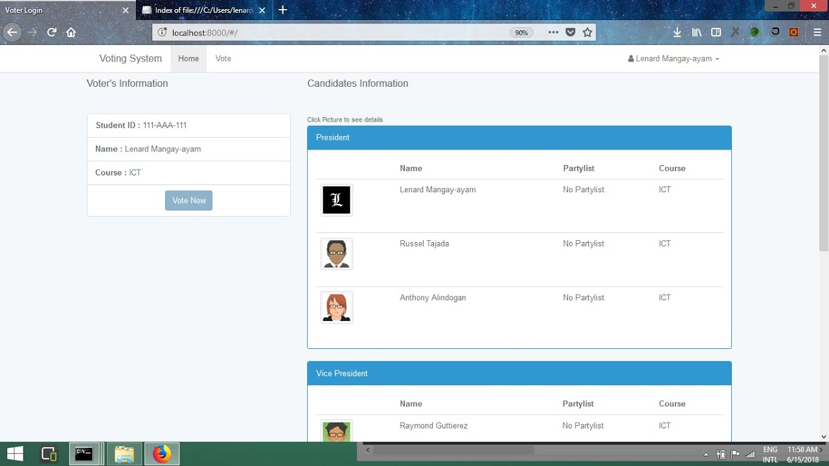
Task: Click the Vice President panel header
Action: (x=519, y=373)
